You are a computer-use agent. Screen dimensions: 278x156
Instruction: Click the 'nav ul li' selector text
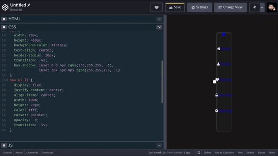tap(19, 80)
